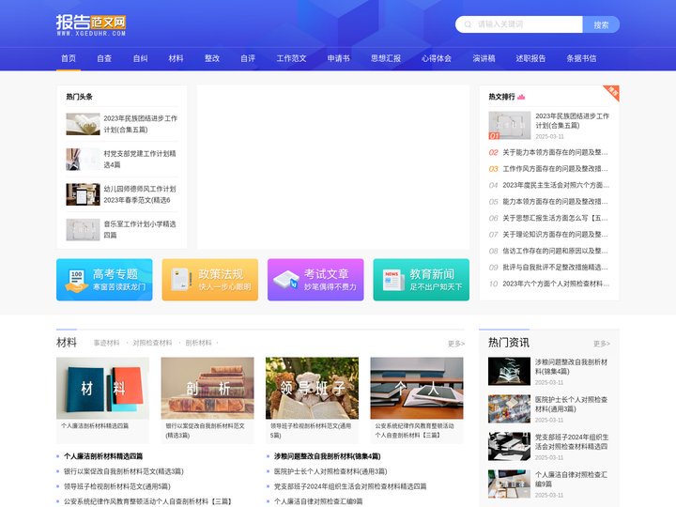
Task: Open the 整改 navigation item
Action: click(212, 58)
